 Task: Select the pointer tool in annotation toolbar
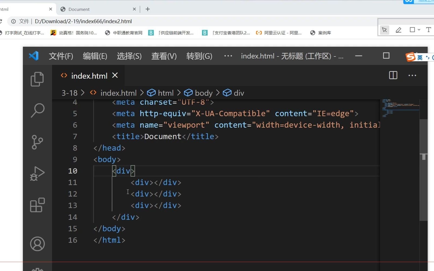384,30
